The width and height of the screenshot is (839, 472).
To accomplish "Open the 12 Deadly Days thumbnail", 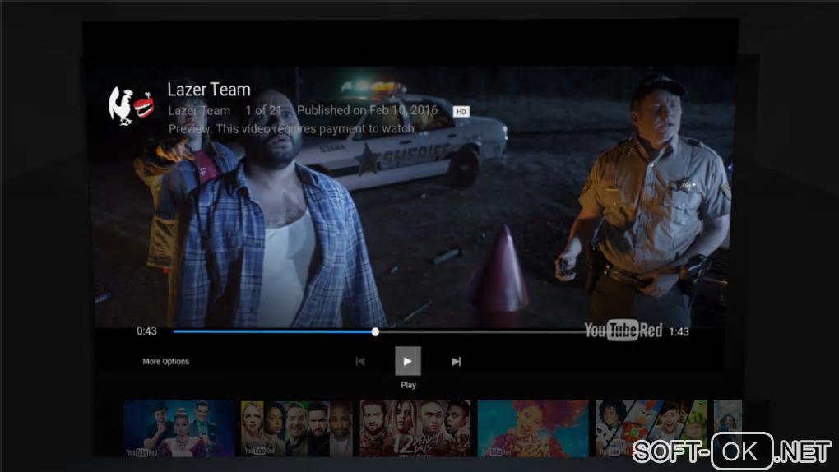I will click(x=415, y=428).
